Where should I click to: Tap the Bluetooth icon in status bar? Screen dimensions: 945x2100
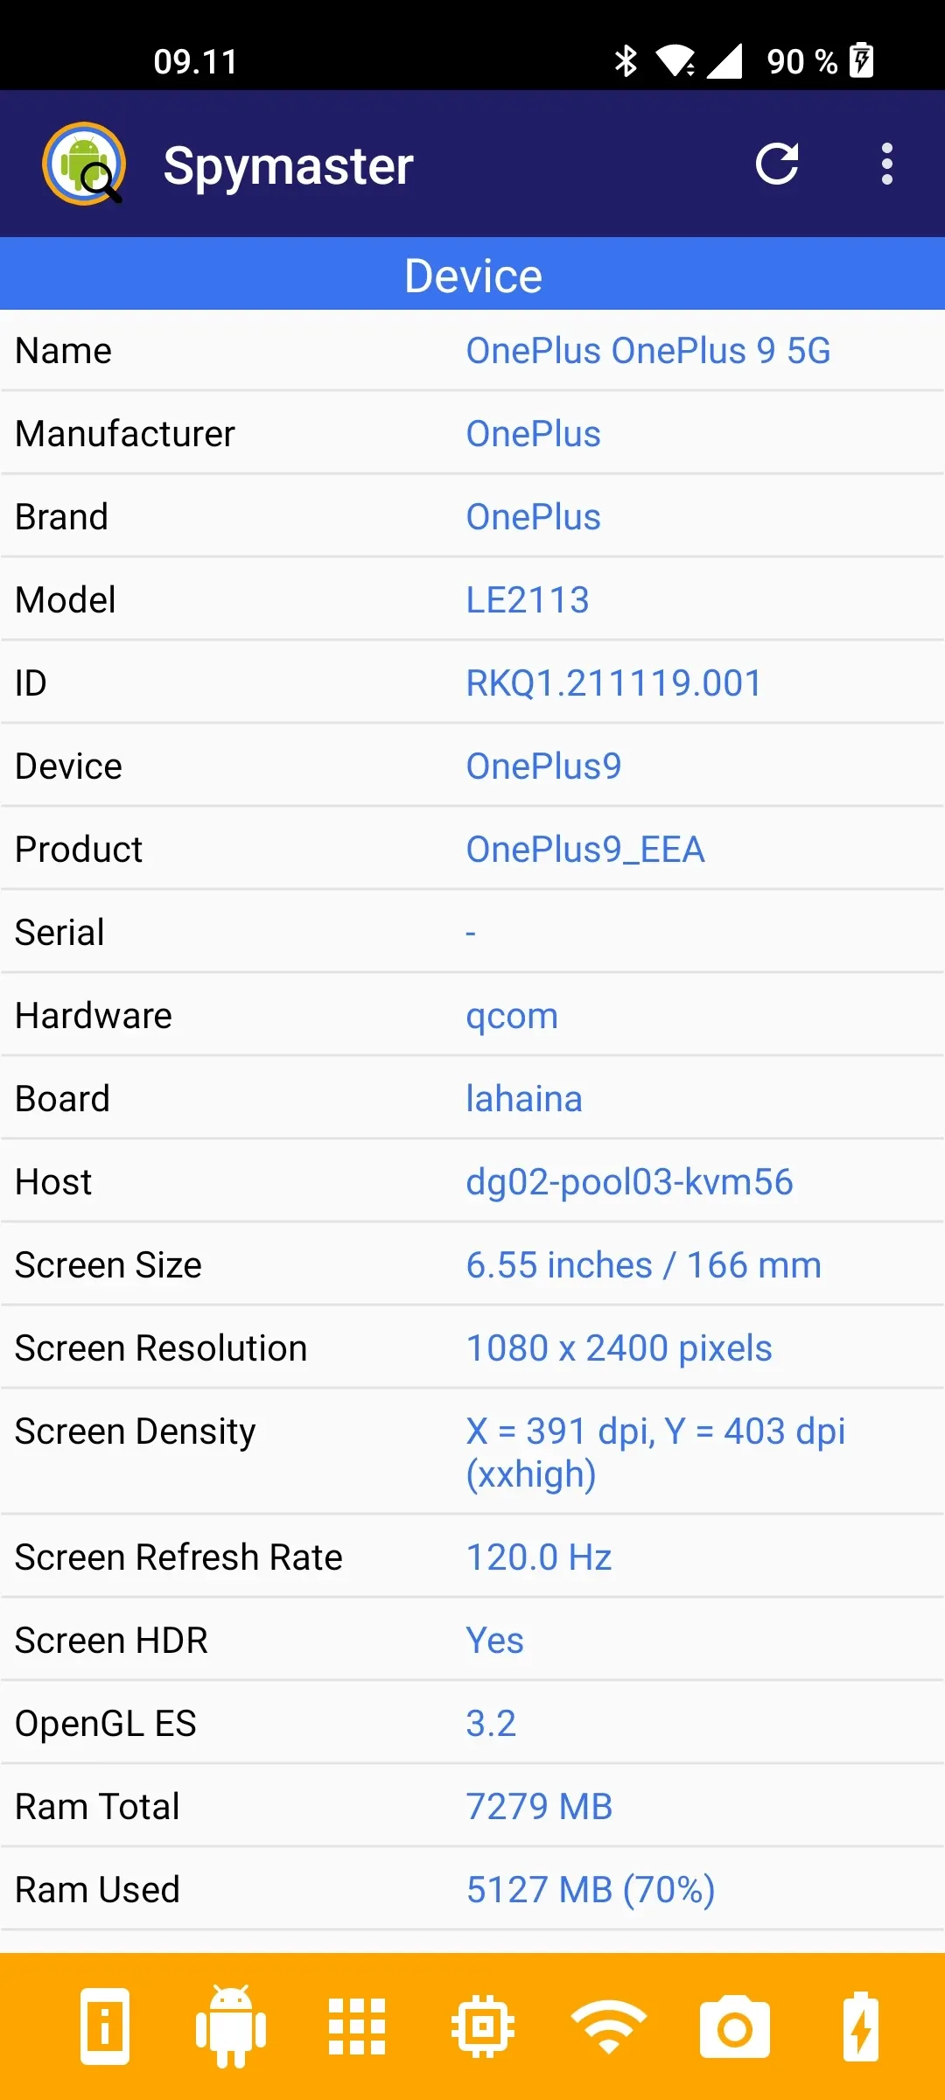click(x=626, y=61)
